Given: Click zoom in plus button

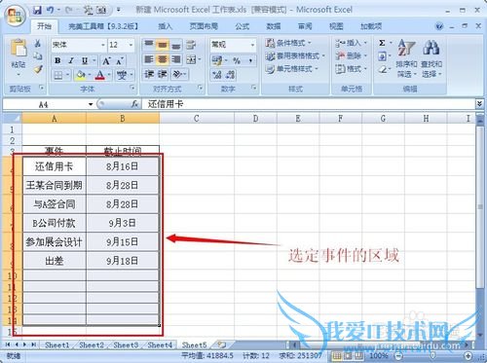Looking at the screenshot, I should point(468,355).
